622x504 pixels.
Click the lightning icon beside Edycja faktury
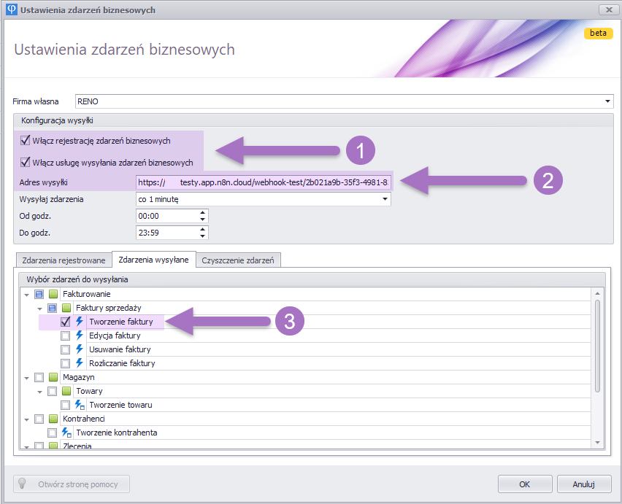click(x=80, y=336)
